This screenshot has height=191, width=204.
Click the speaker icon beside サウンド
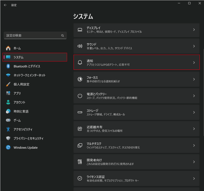(x=80, y=46)
